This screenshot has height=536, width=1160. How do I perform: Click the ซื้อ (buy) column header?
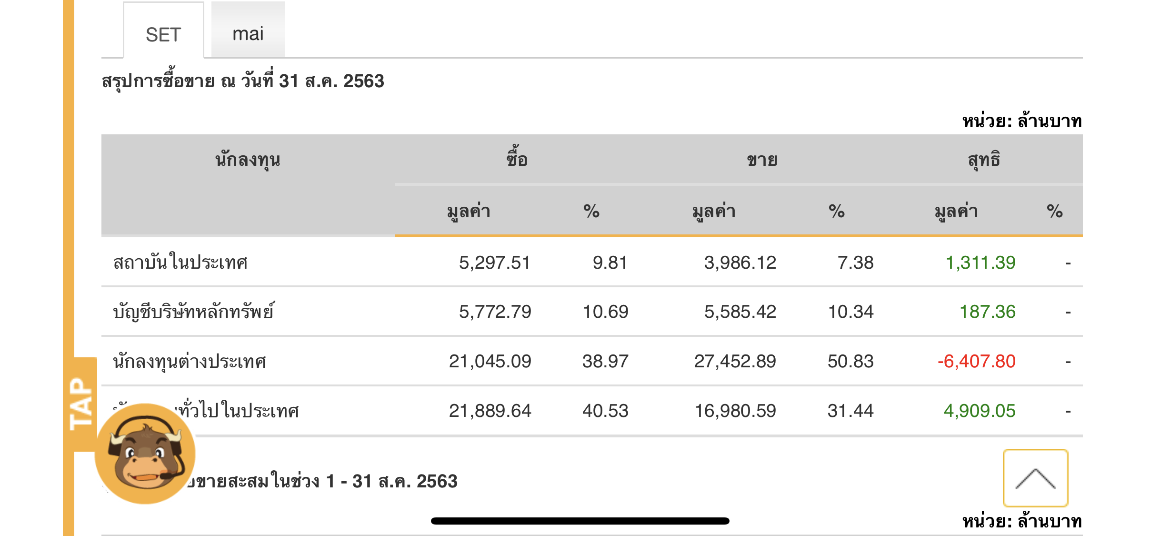pyautogui.click(x=517, y=160)
